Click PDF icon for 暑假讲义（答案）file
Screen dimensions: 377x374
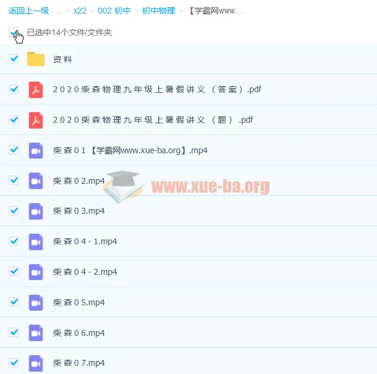[36, 89]
